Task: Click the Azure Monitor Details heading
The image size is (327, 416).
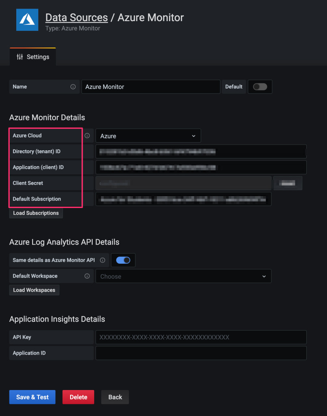Action: coord(47,117)
